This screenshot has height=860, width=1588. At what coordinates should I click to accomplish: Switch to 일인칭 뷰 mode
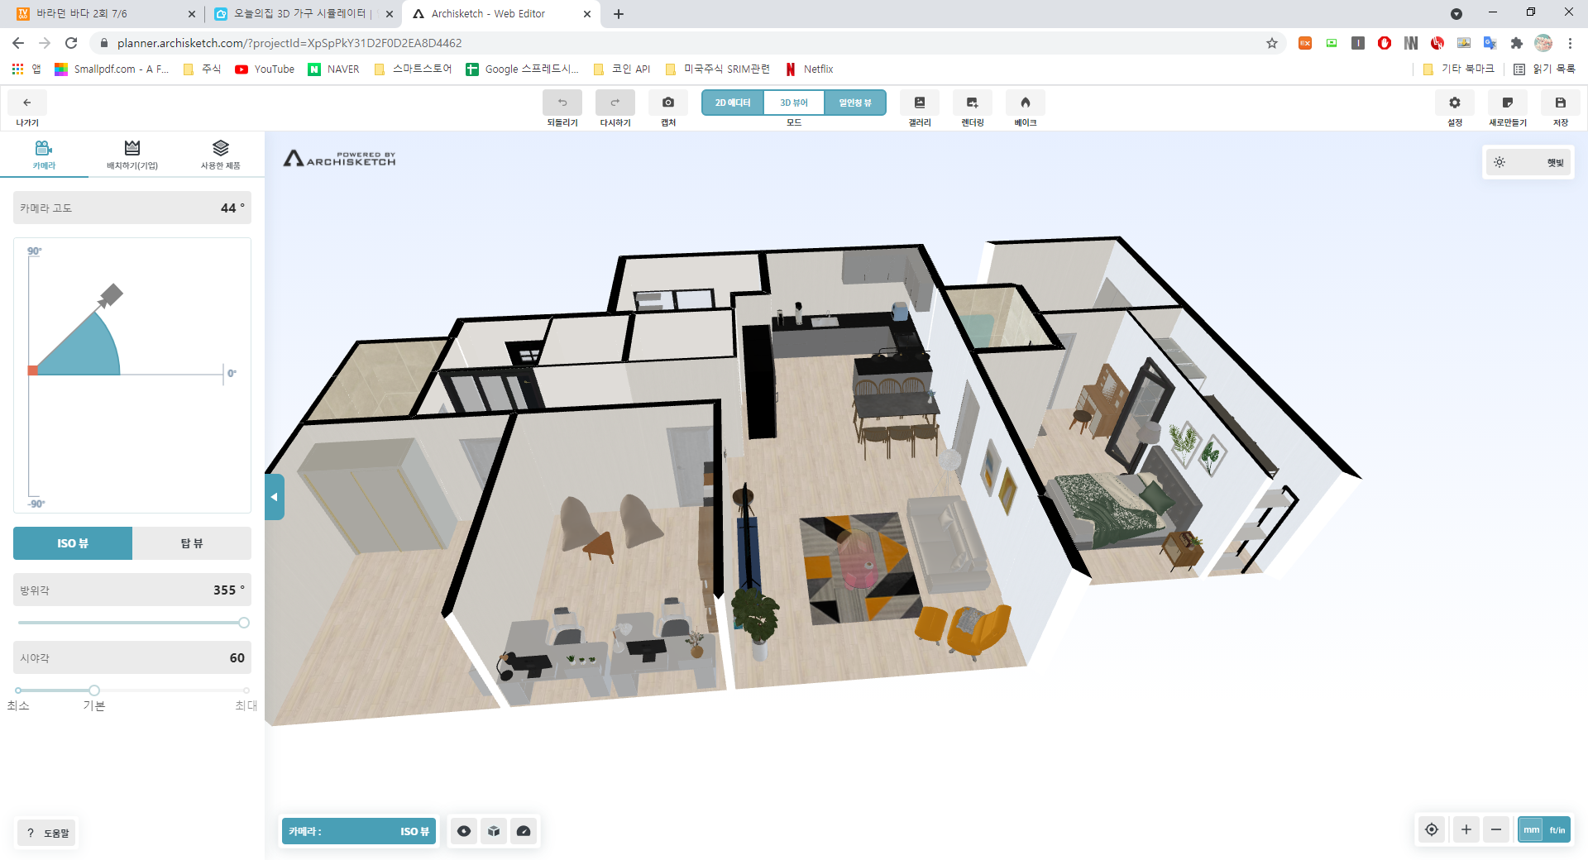(855, 103)
